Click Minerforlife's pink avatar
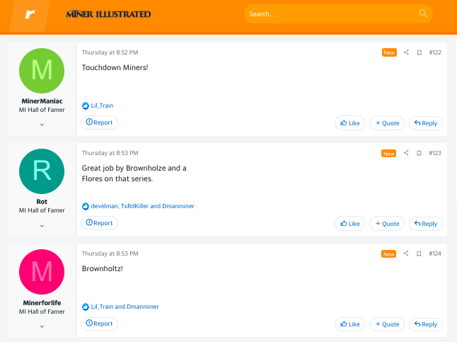Screen dimensions: 457x342 pos(42,272)
